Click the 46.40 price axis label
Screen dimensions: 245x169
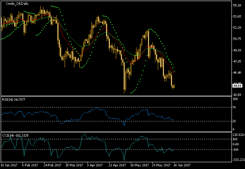click(x=237, y=73)
